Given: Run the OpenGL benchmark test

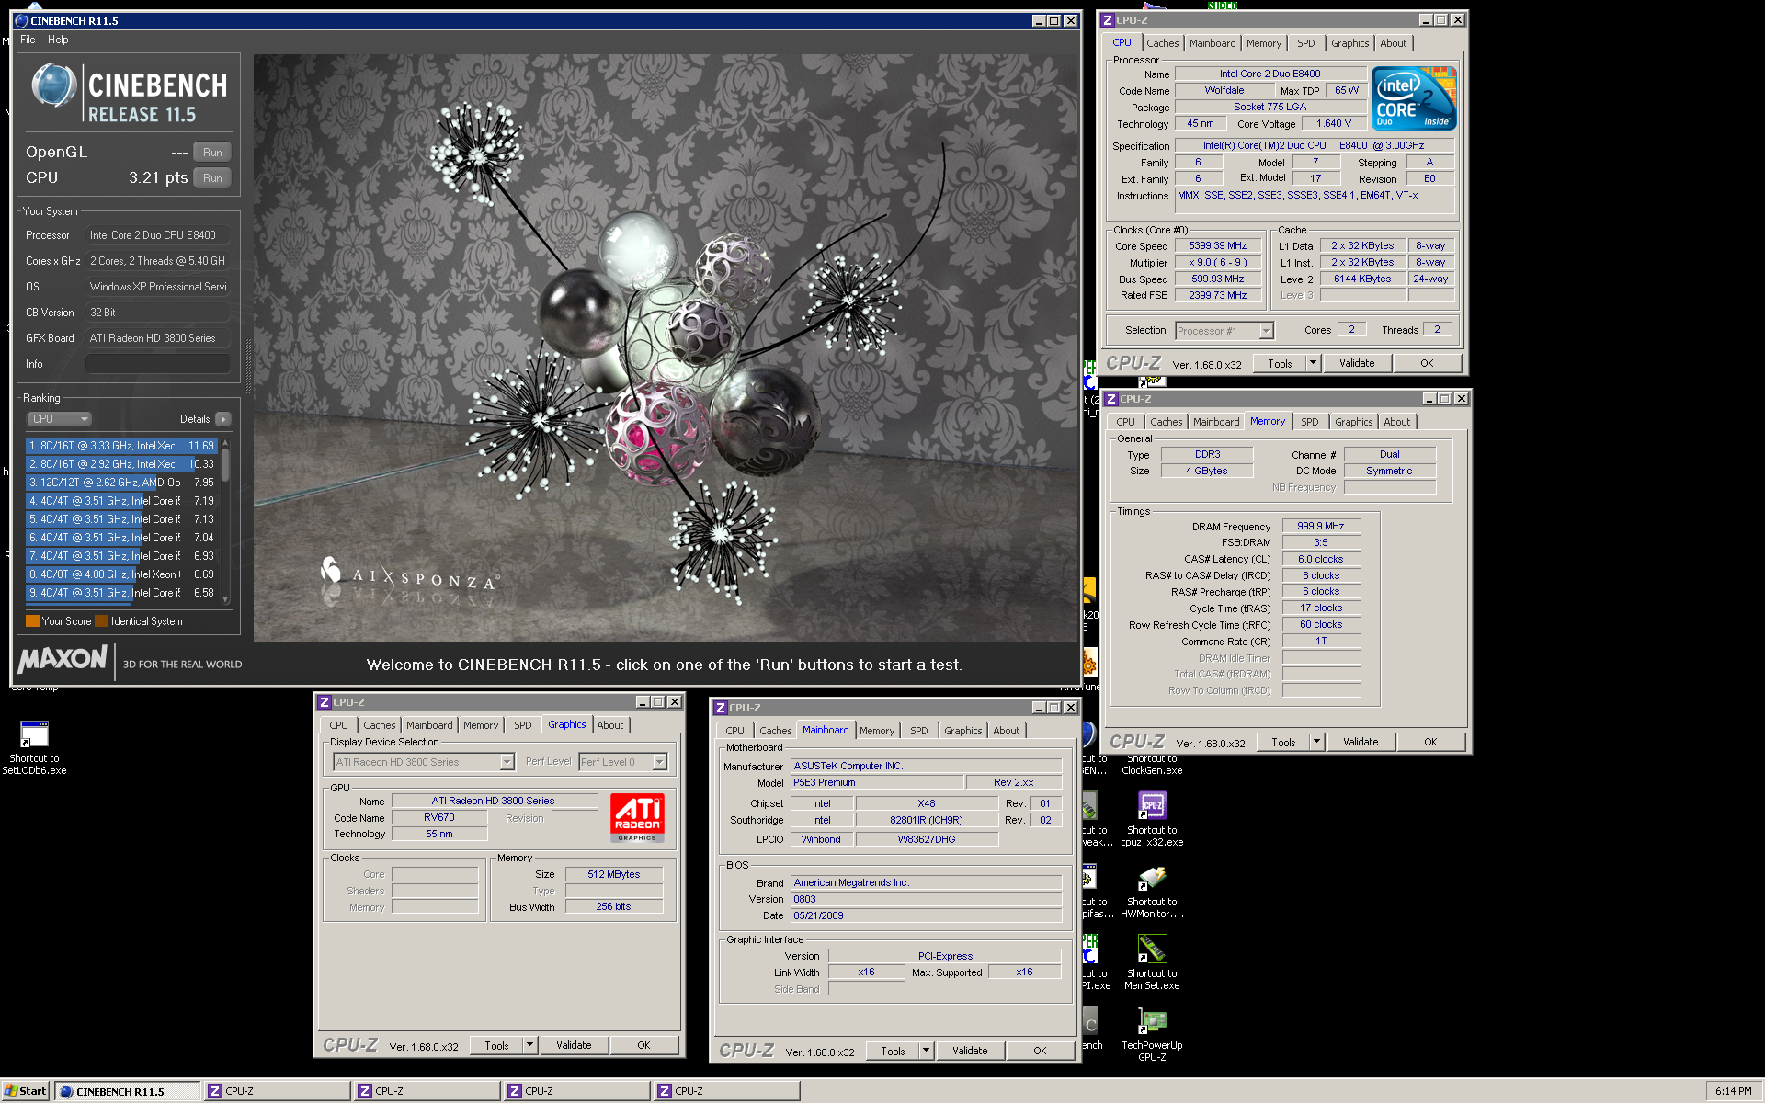Looking at the screenshot, I should (x=212, y=153).
